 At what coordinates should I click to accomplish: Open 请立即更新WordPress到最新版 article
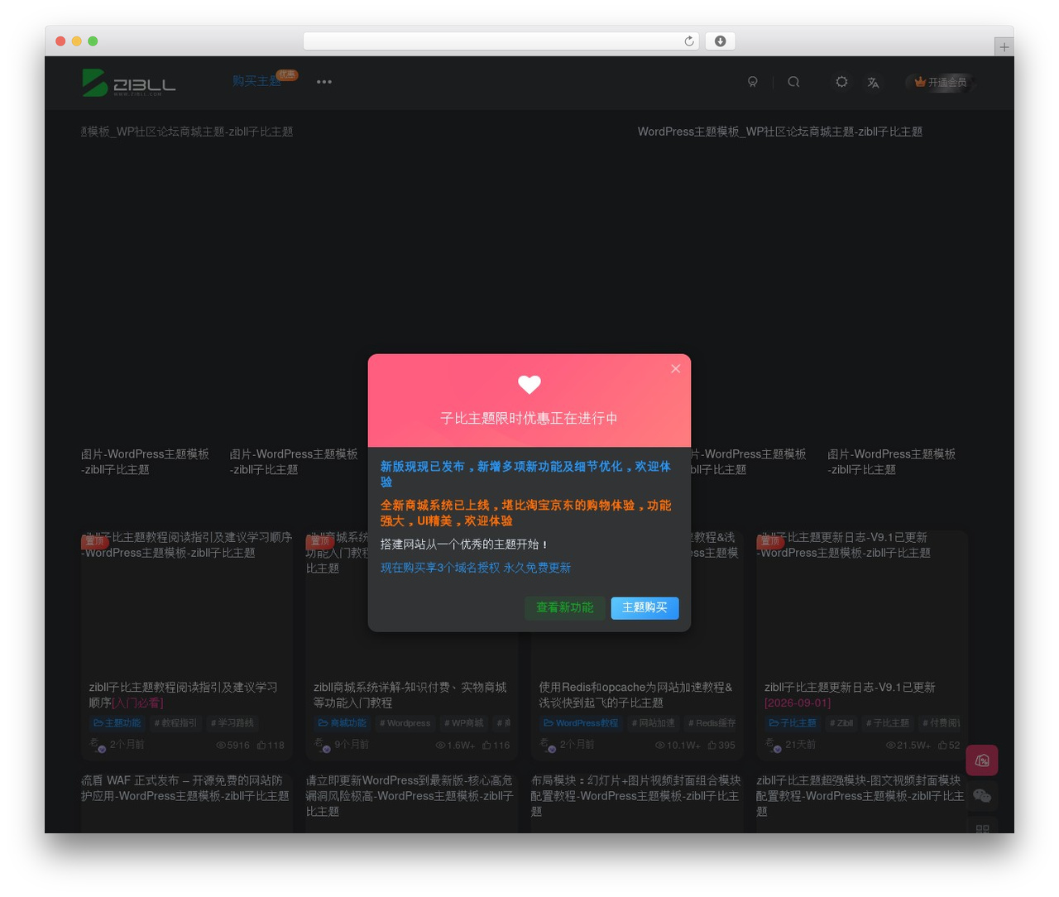click(x=410, y=796)
